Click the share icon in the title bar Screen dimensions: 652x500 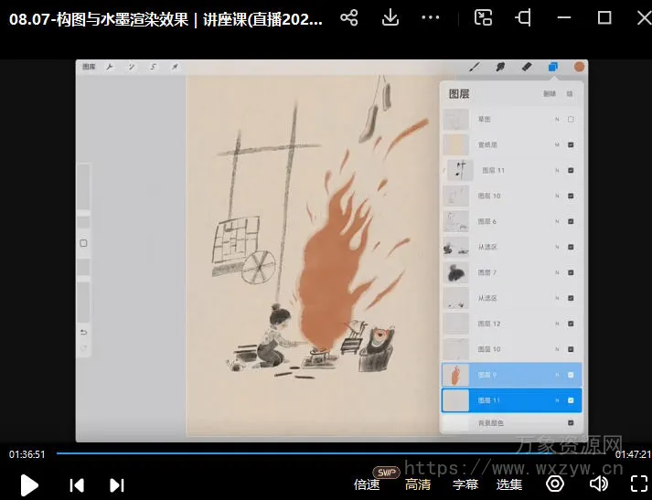(x=348, y=17)
